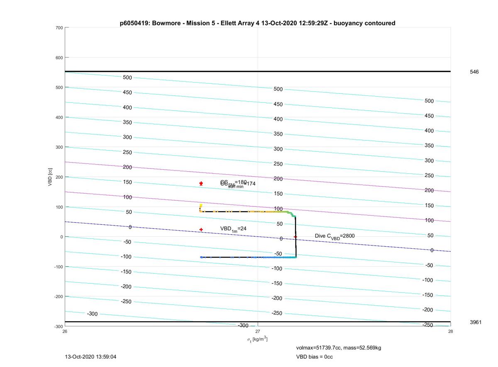Click the timestamp '13-Oct-2020 13:59:04'
The image size is (498, 367).
(x=90, y=357)
